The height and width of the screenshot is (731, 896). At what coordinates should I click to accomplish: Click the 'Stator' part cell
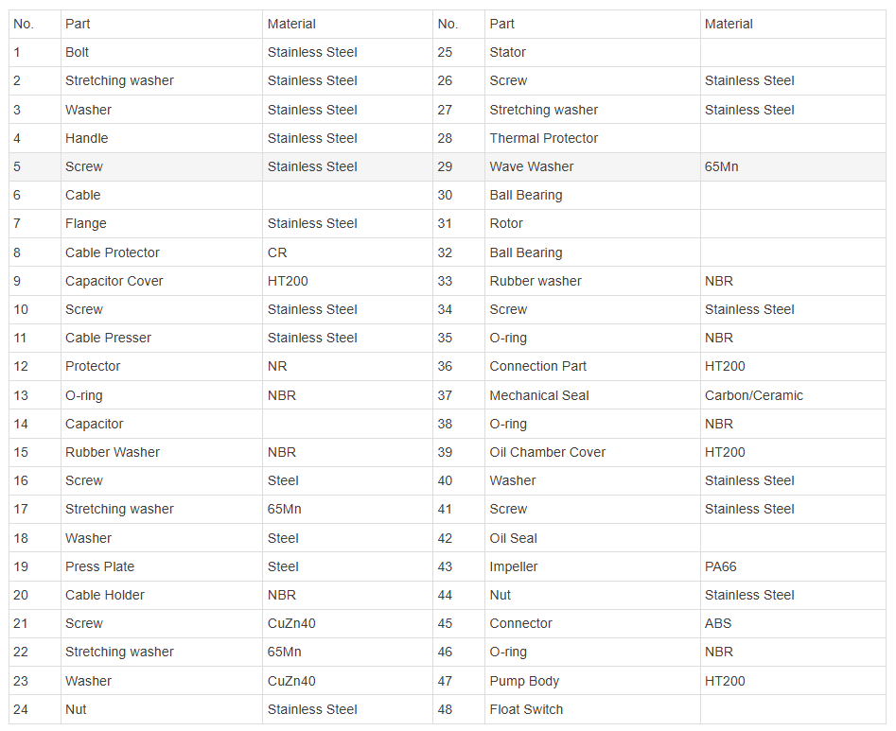click(x=592, y=53)
